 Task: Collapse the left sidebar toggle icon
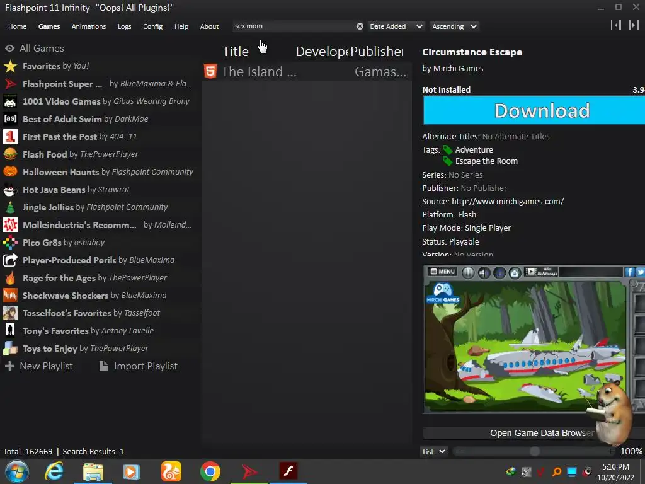[616, 25]
